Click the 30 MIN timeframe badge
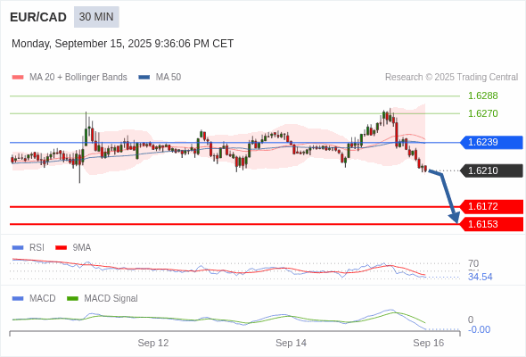The width and height of the screenshot is (526, 357). click(96, 17)
